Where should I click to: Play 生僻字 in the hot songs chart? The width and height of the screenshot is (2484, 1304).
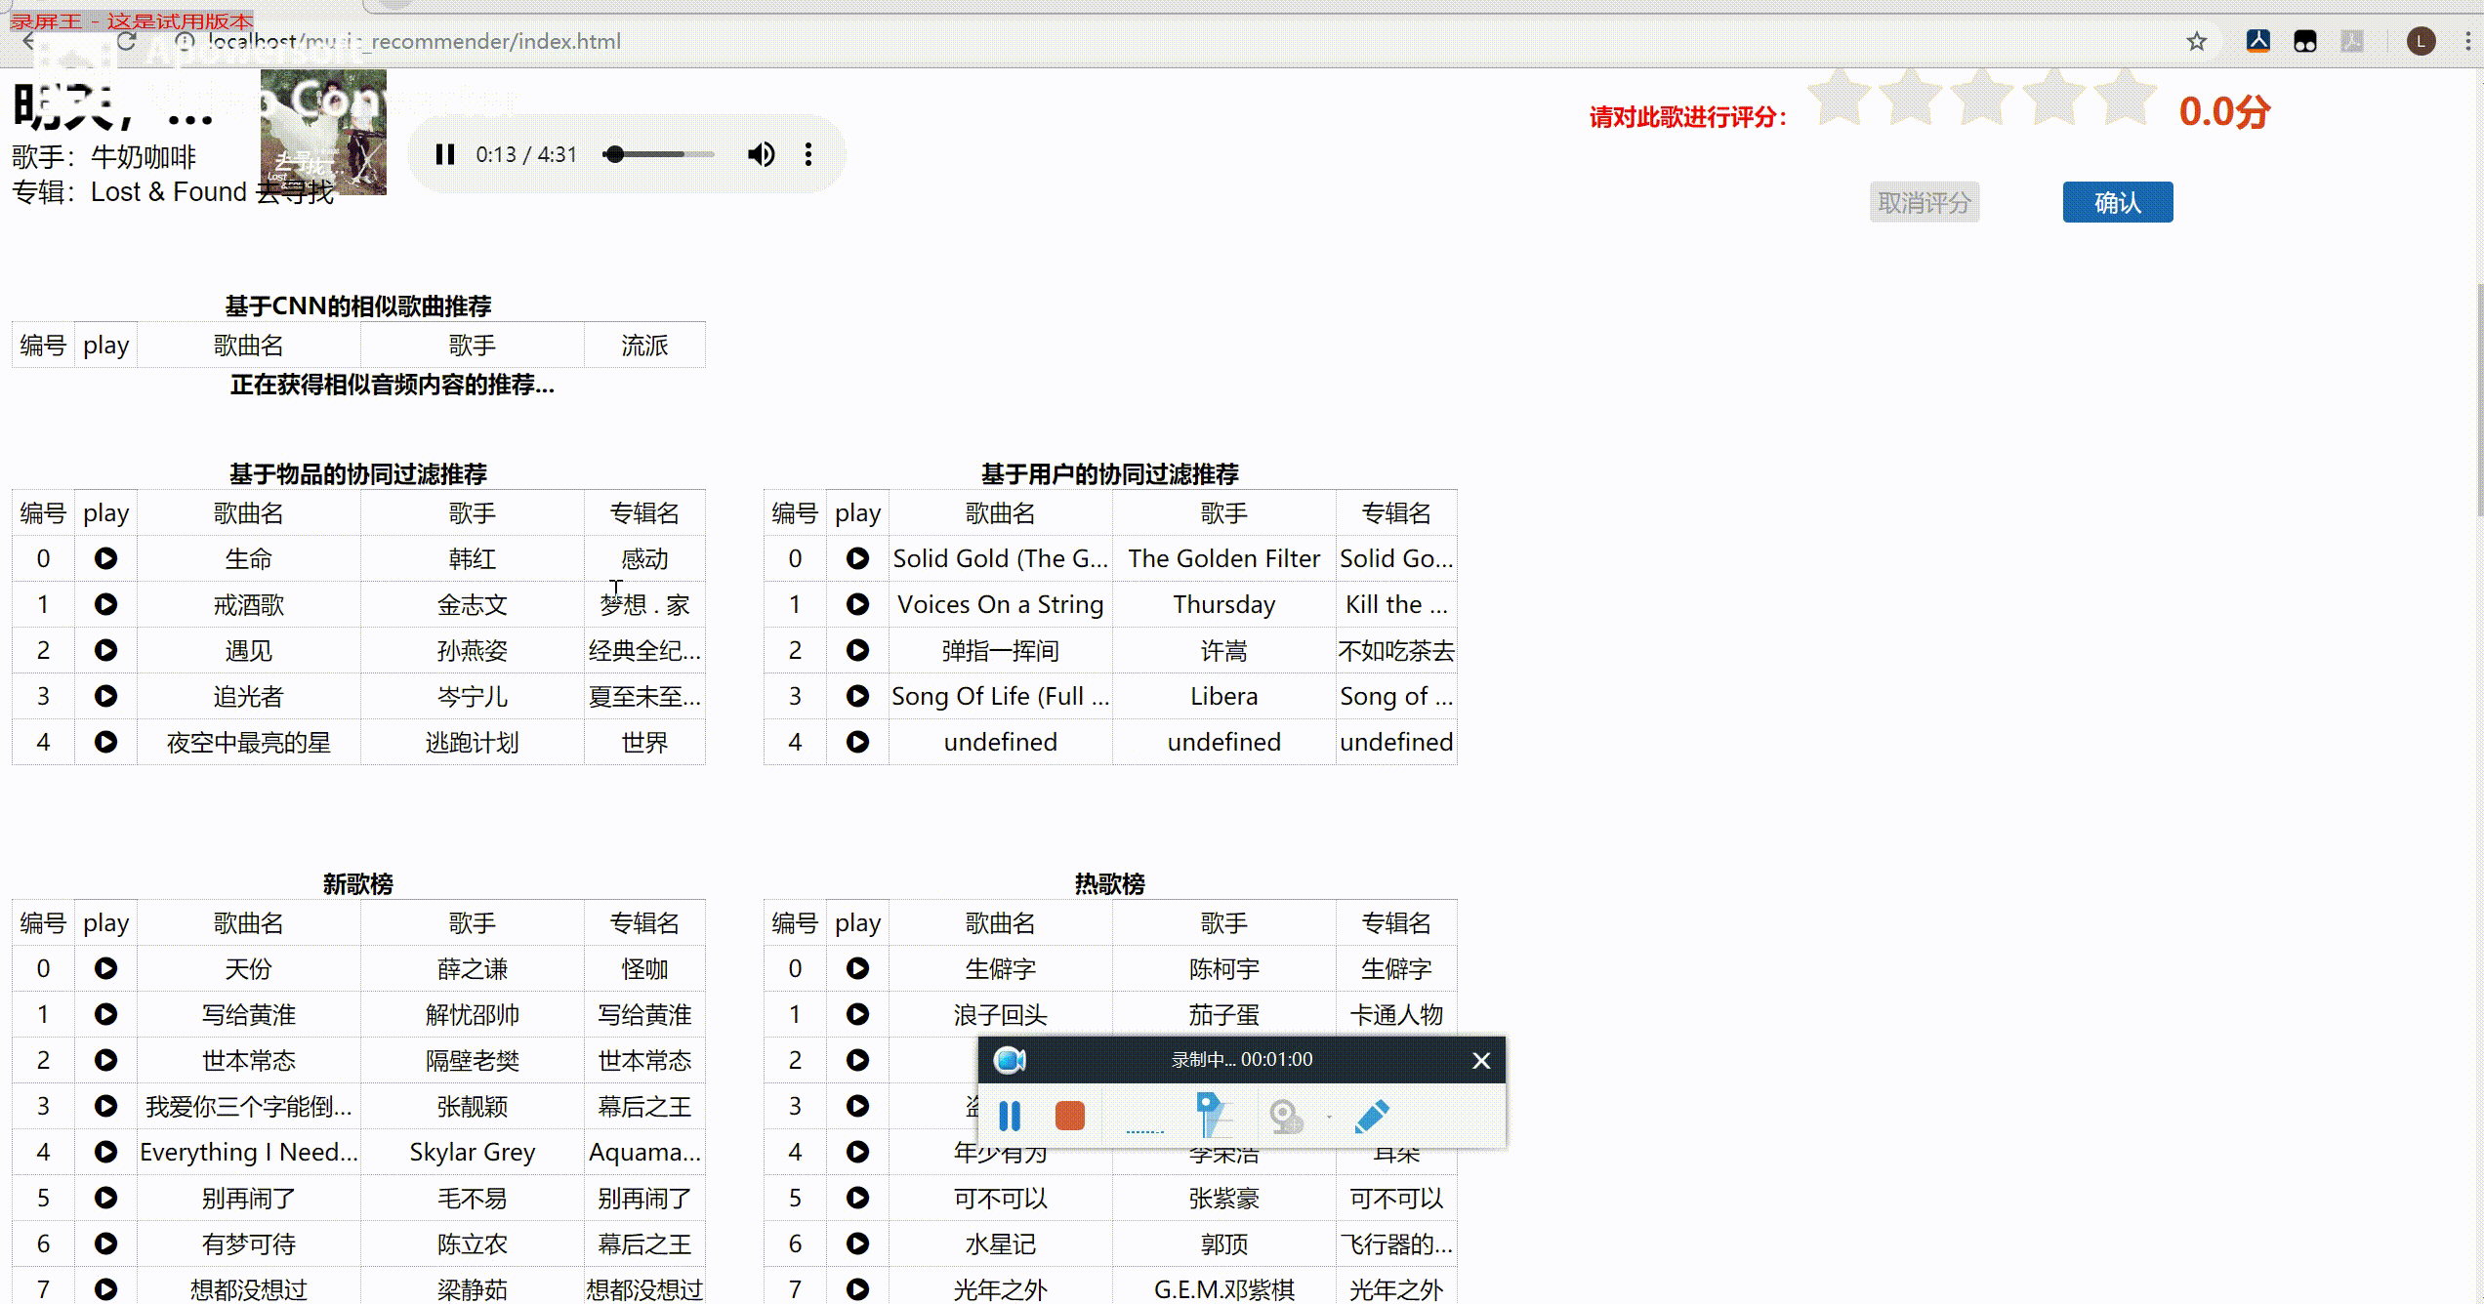857,968
